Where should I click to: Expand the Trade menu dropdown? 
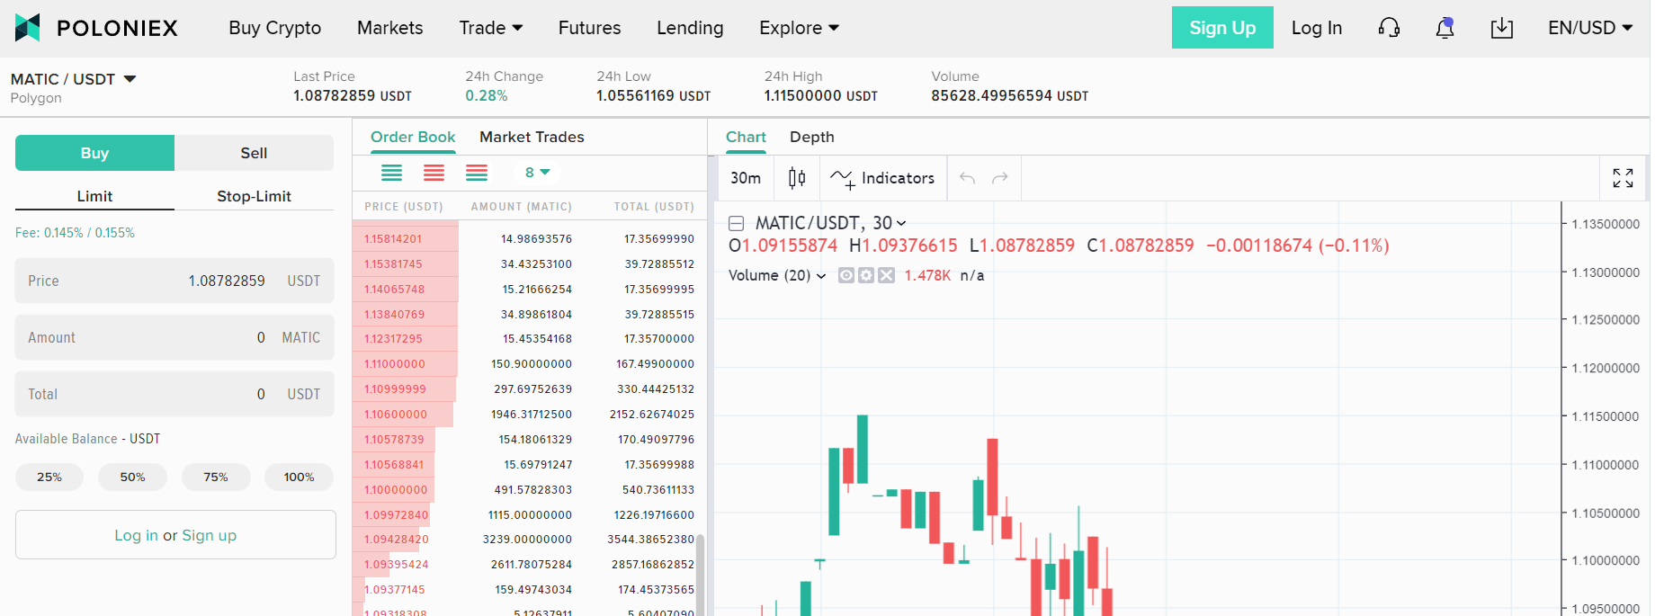[x=490, y=28]
